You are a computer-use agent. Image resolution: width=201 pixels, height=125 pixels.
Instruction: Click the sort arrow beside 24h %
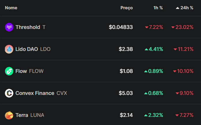[178, 8]
